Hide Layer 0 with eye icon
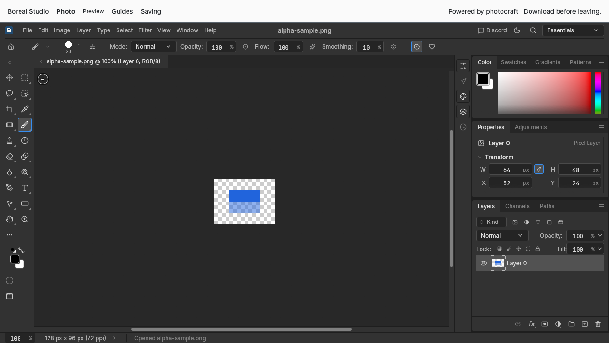The height and width of the screenshot is (343, 609). pyautogui.click(x=483, y=263)
